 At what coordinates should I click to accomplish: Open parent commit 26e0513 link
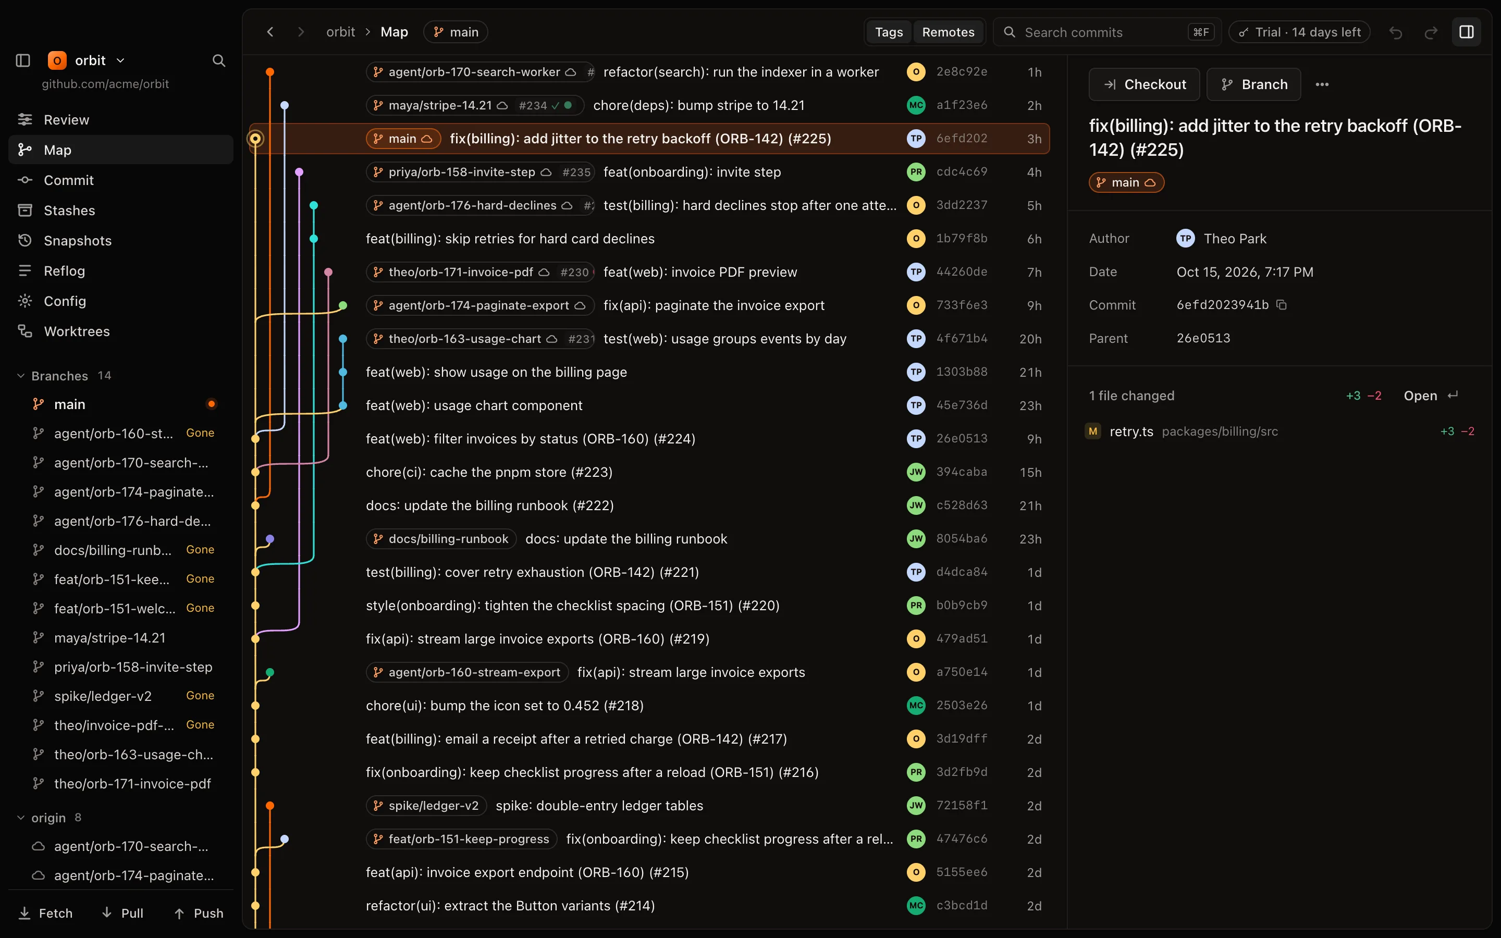(x=1203, y=338)
